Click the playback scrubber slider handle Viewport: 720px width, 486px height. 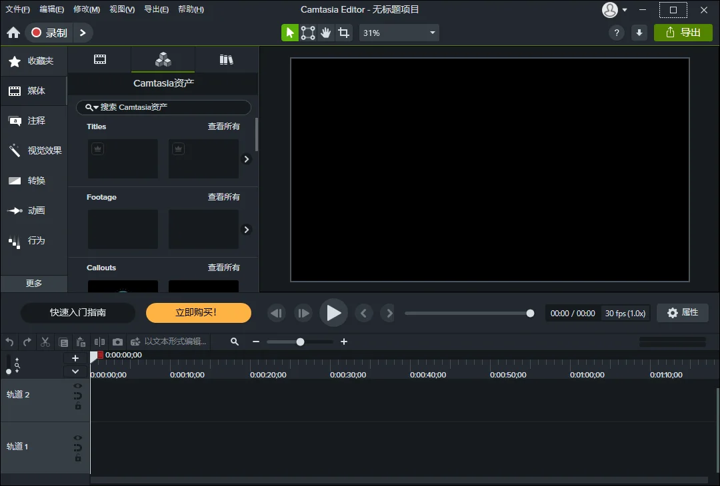pyautogui.click(x=531, y=314)
